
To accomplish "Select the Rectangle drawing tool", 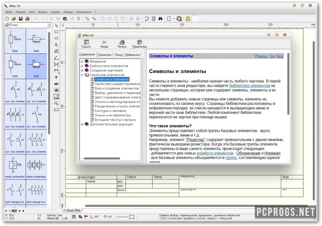I will point(56,32).
